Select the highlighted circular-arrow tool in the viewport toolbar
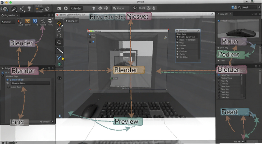 click(x=59, y=42)
